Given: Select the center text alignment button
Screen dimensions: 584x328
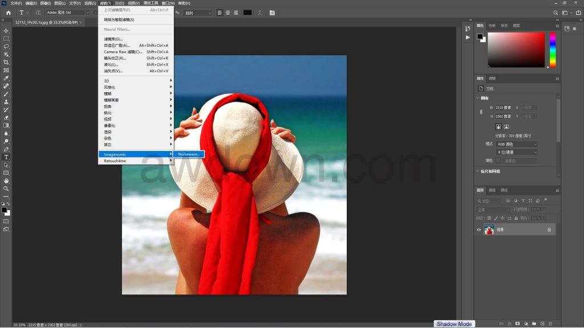Looking at the screenshot, I should (228, 13).
